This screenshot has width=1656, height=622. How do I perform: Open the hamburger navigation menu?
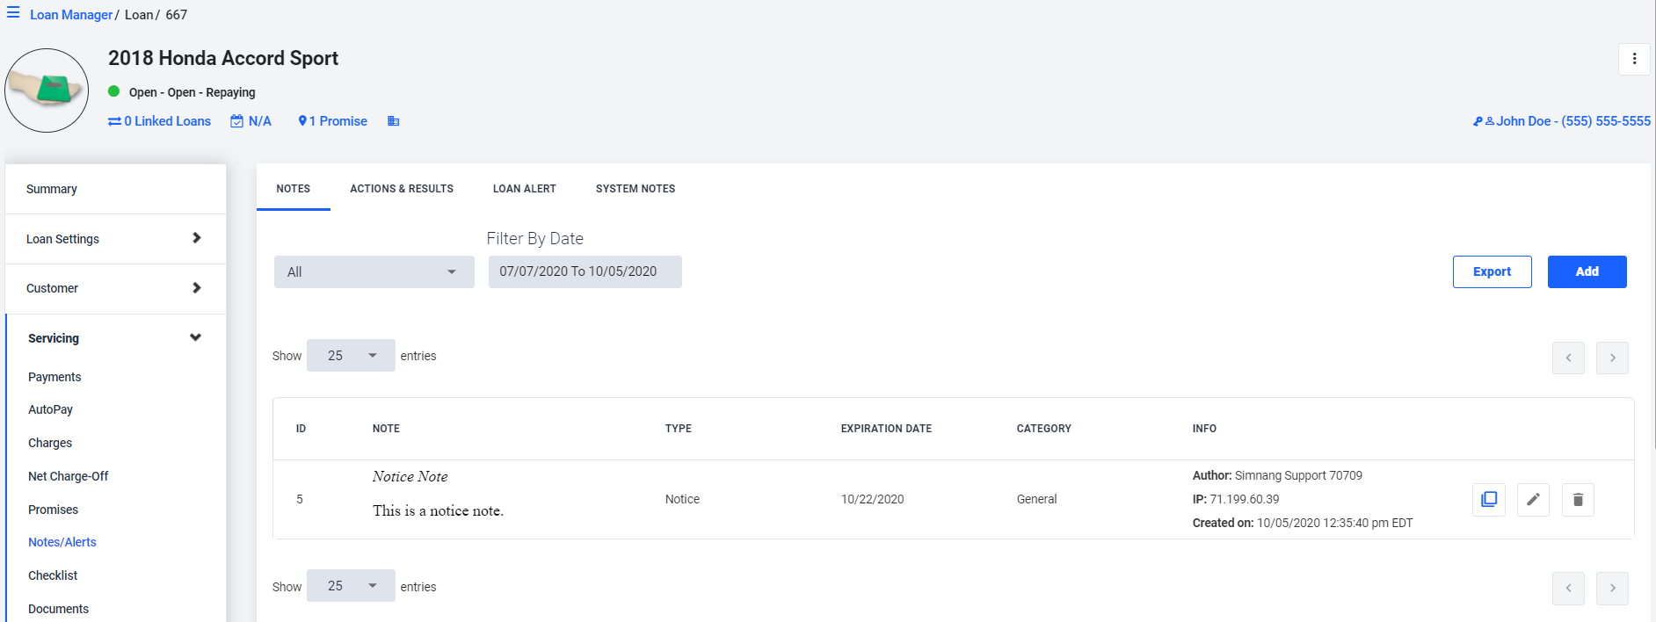tap(13, 14)
